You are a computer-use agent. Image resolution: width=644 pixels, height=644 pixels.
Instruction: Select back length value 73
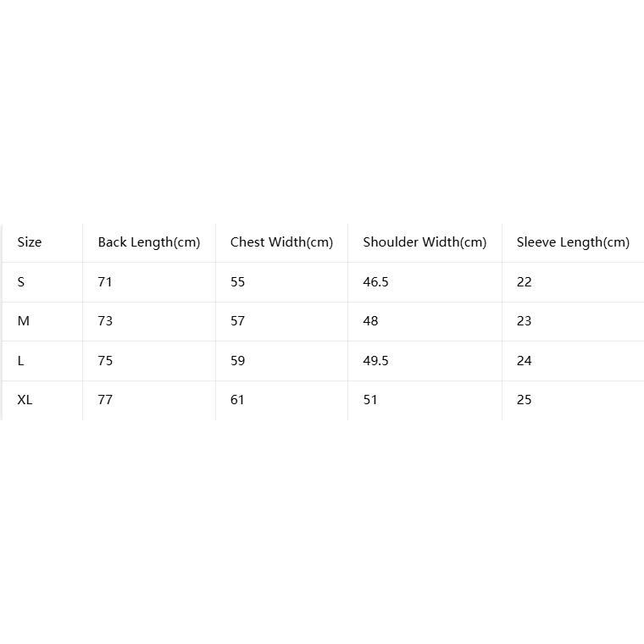point(105,321)
